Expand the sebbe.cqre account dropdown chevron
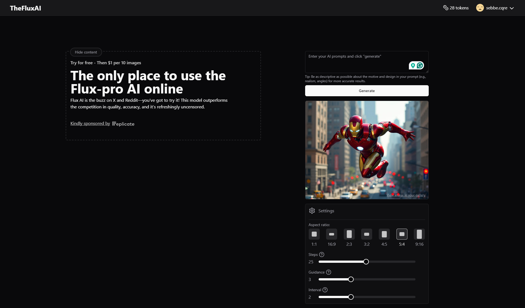The width and height of the screenshot is (525, 308). point(512,8)
